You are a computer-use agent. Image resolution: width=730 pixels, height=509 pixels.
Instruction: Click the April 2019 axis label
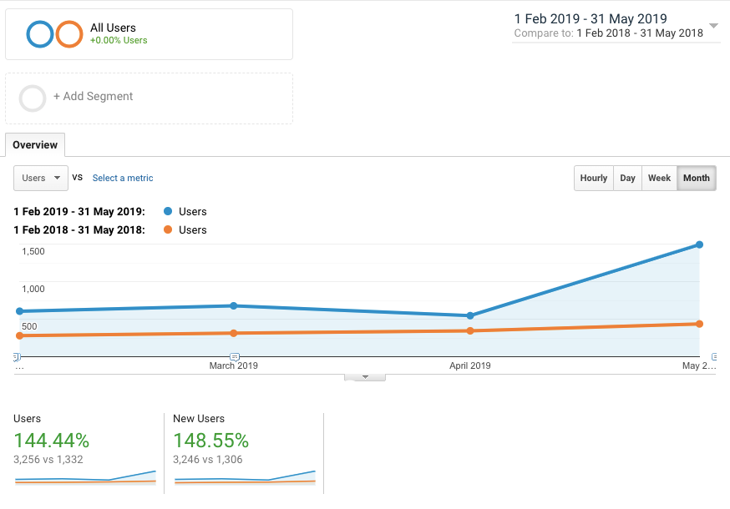click(x=469, y=365)
